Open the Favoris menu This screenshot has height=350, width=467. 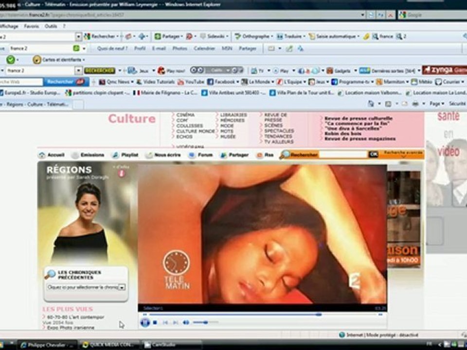tap(31, 26)
